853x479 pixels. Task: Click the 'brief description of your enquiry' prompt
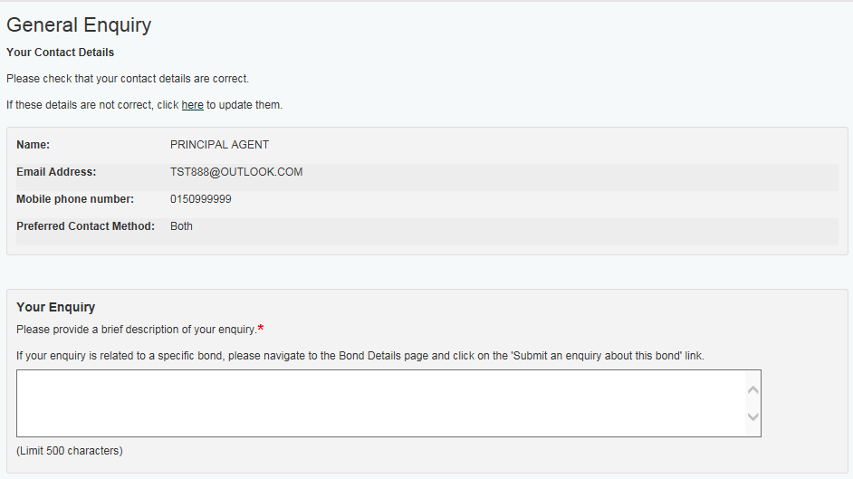(x=136, y=330)
